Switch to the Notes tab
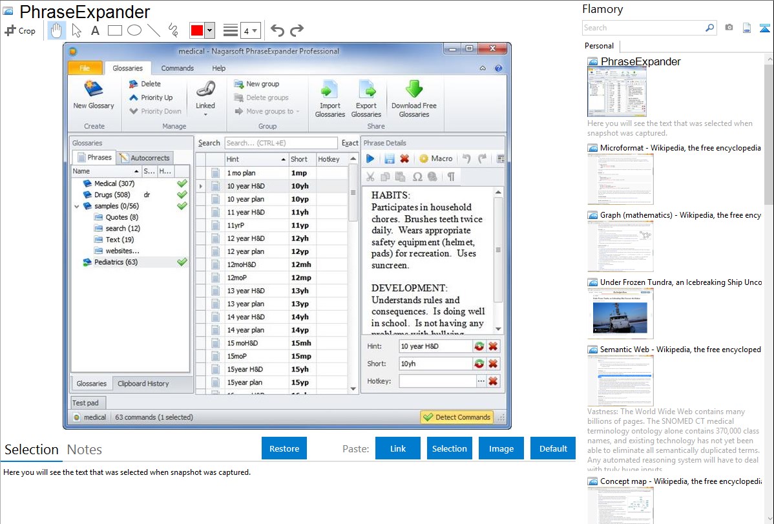 [x=85, y=450]
